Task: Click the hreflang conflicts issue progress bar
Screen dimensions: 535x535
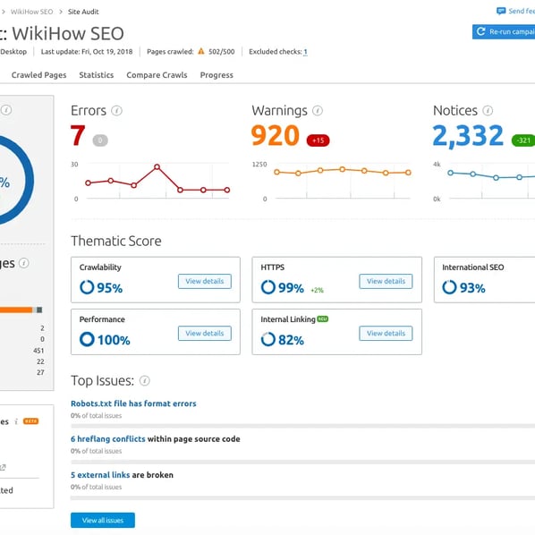Action: pyautogui.click(x=302, y=462)
